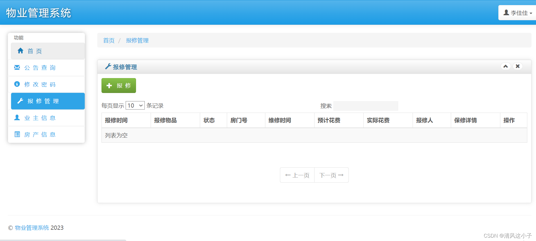Click the user avatar icon beside 李佳佳
The width and height of the screenshot is (536, 241).
click(506, 12)
